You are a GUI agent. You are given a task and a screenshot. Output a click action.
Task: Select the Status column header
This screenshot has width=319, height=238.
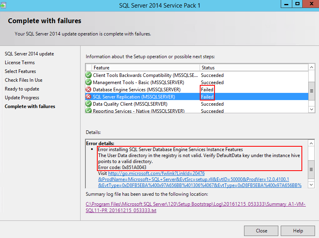tap(254, 67)
